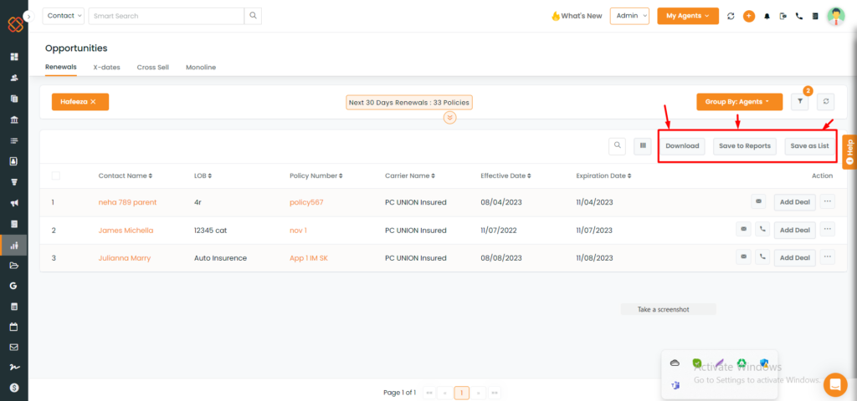
Task: Click the table search magnifier icon
Action: click(617, 145)
